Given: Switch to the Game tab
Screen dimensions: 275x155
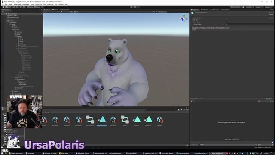Looking at the screenshot, I should (x=55, y=10).
